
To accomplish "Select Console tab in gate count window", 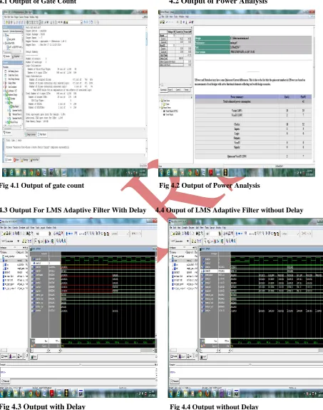I will point(9,159).
